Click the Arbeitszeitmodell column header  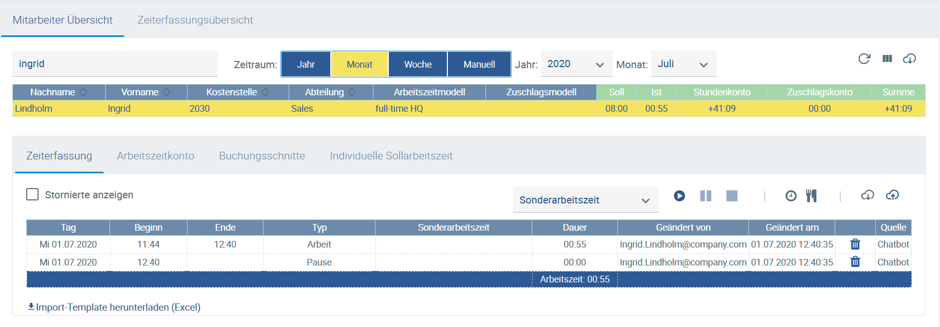(x=429, y=92)
